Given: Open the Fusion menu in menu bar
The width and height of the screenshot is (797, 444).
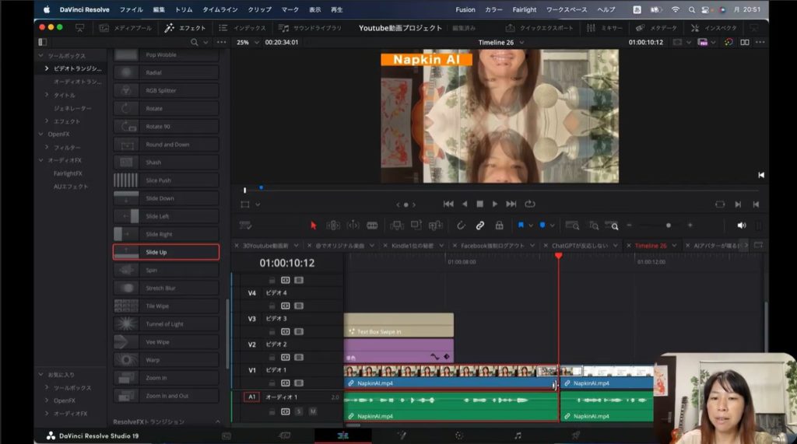Looking at the screenshot, I should point(465,9).
